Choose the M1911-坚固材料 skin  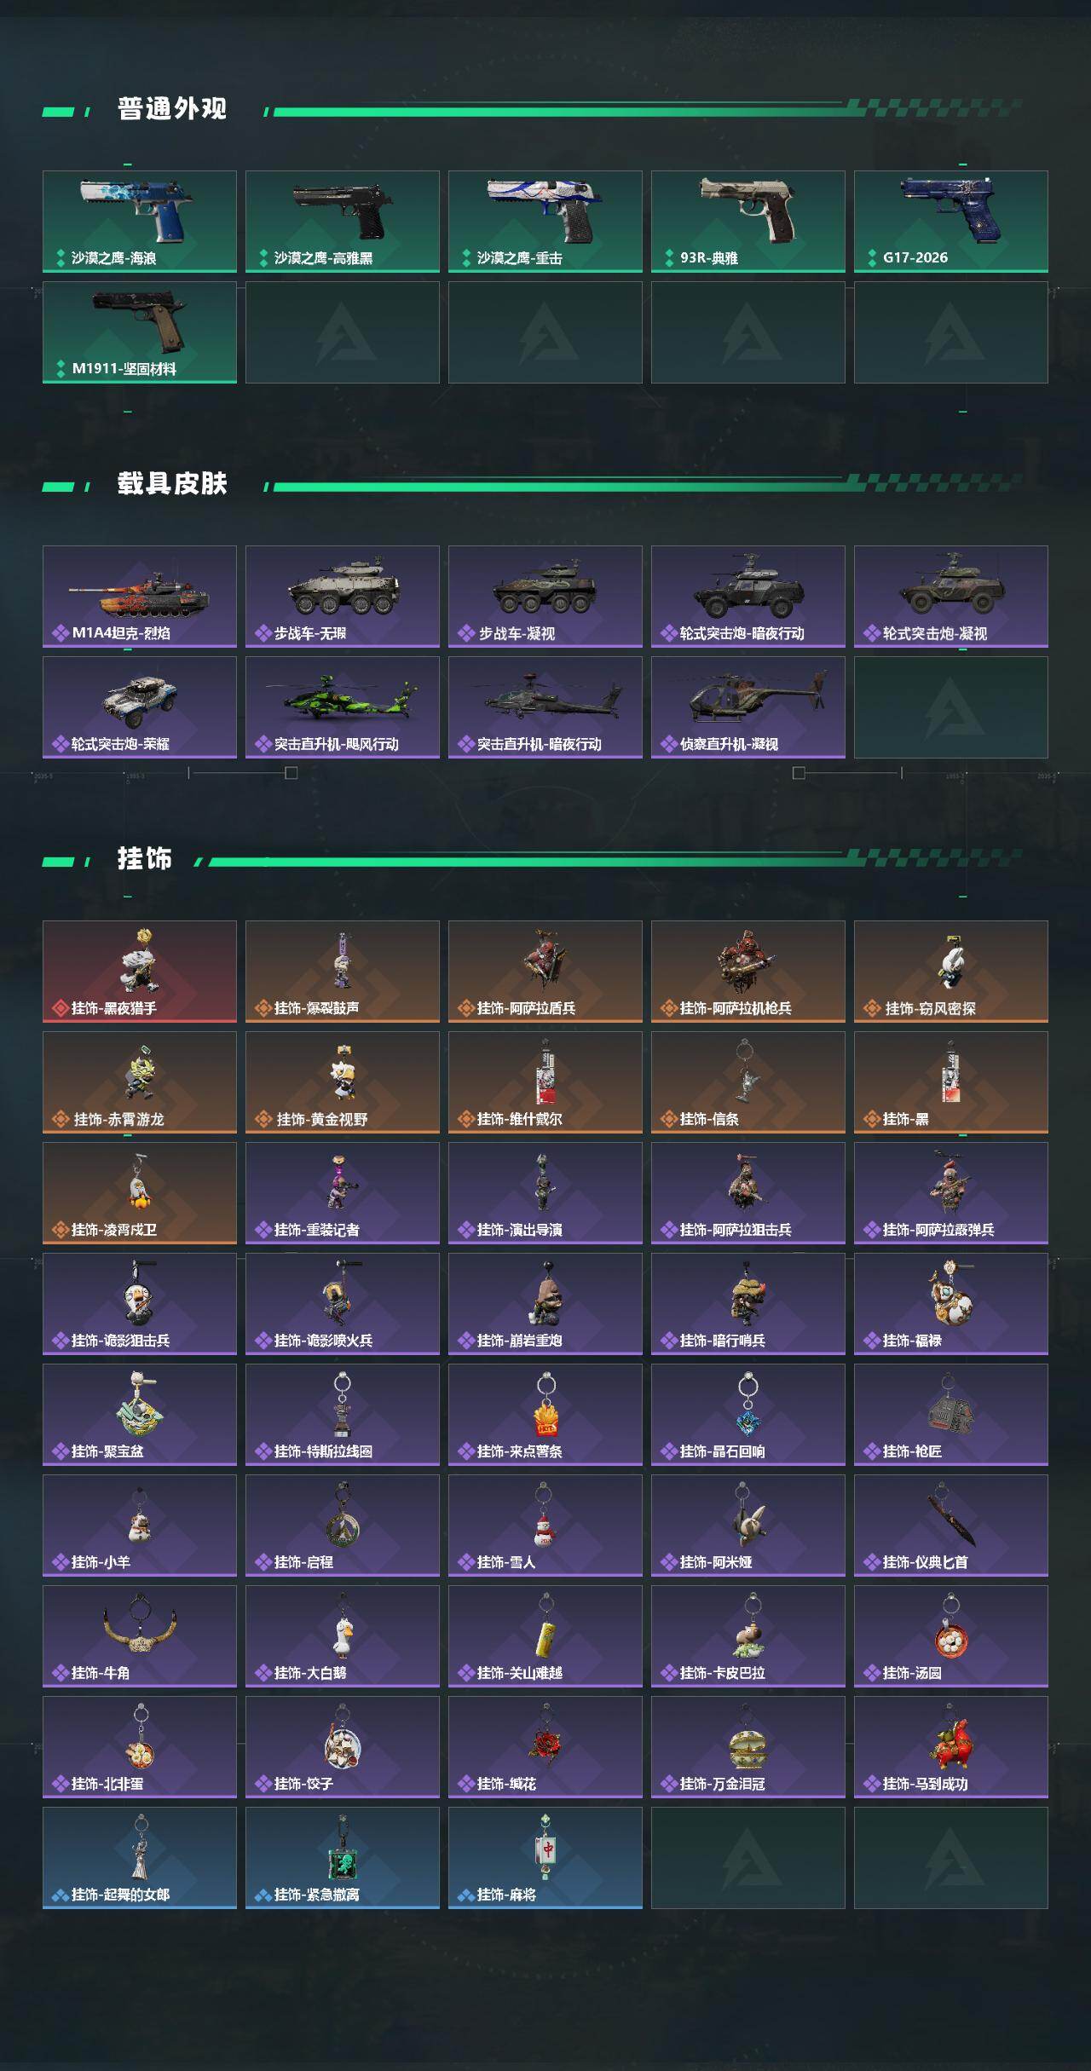coord(140,332)
